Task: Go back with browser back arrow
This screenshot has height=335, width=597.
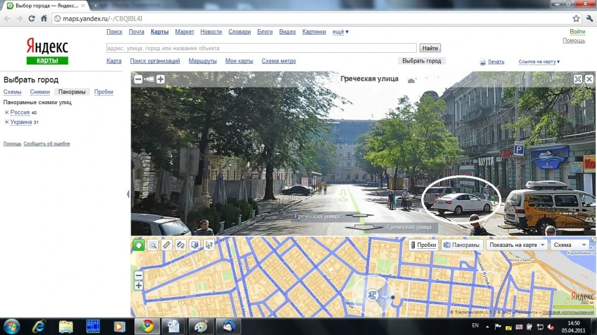Action: pyautogui.click(x=7, y=18)
